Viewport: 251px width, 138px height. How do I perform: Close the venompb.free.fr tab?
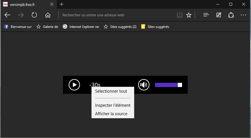coord(52,4)
